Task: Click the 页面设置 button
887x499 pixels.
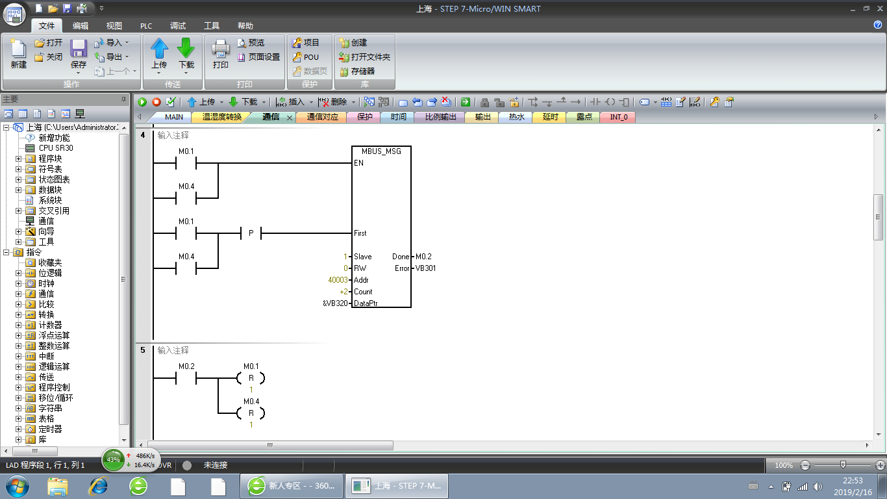Action: point(258,57)
